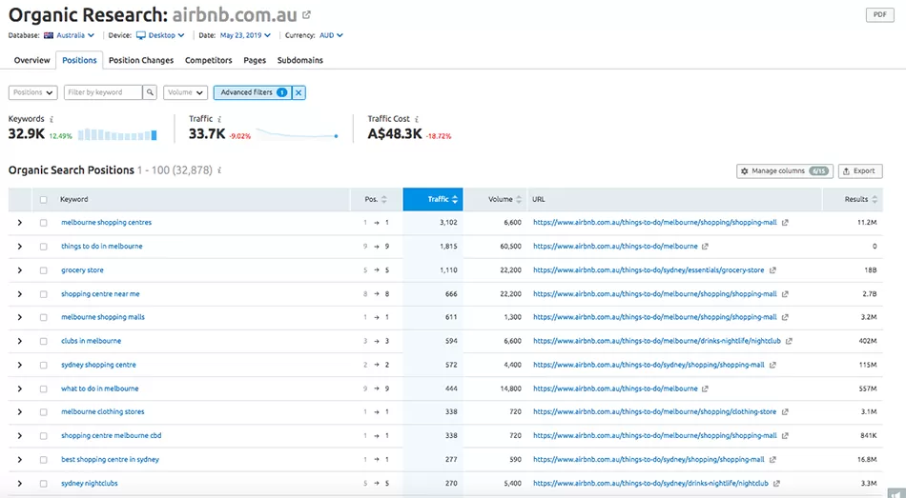
Task: Open external link icon for things to do in melbourne URL
Action: pyautogui.click(x=705, y=247)
